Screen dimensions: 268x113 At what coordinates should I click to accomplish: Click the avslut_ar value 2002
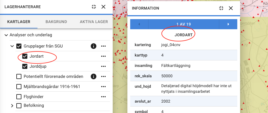click(x=166, y=101)
